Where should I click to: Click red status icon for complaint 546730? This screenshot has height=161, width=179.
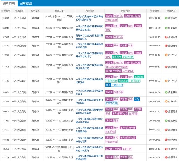click(166, 46)
